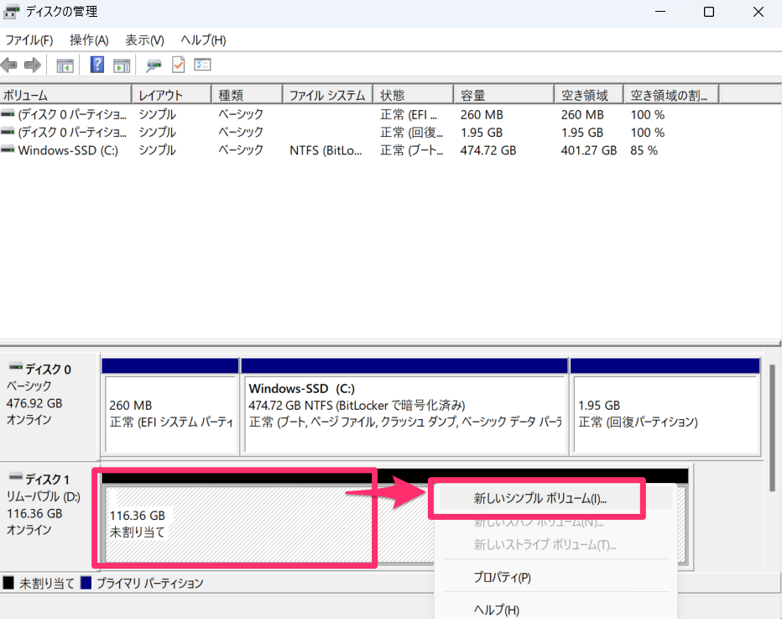Open the ファイル(F) menu
Image resolution: width=782 pixels, height=619 pixels.
point(29,40)
